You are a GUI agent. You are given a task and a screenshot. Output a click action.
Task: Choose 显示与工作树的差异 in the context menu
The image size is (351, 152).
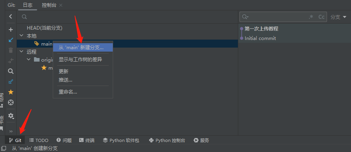pos(83,60)
